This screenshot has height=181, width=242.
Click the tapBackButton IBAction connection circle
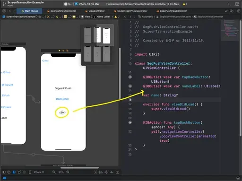pos(130,122)
